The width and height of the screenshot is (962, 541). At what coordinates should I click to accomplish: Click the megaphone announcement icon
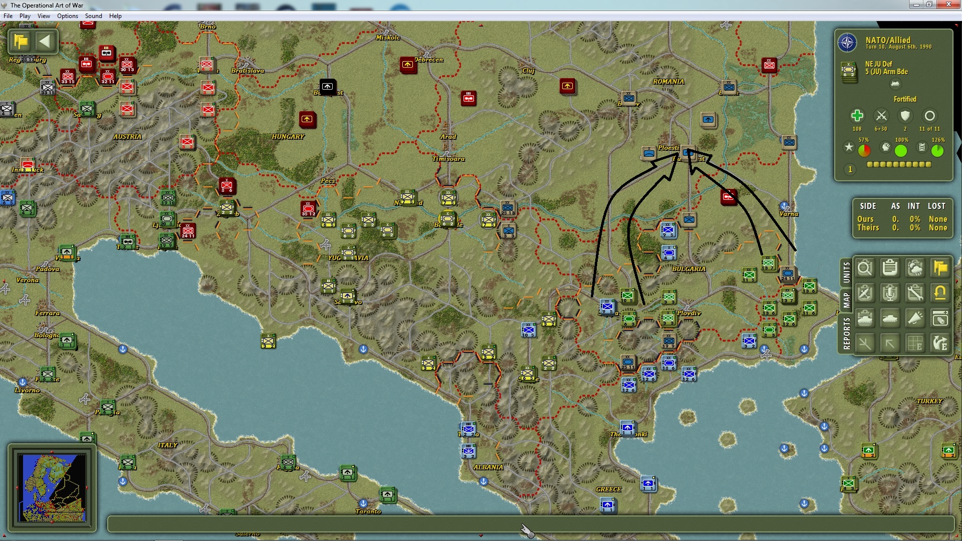click(915, 318)
